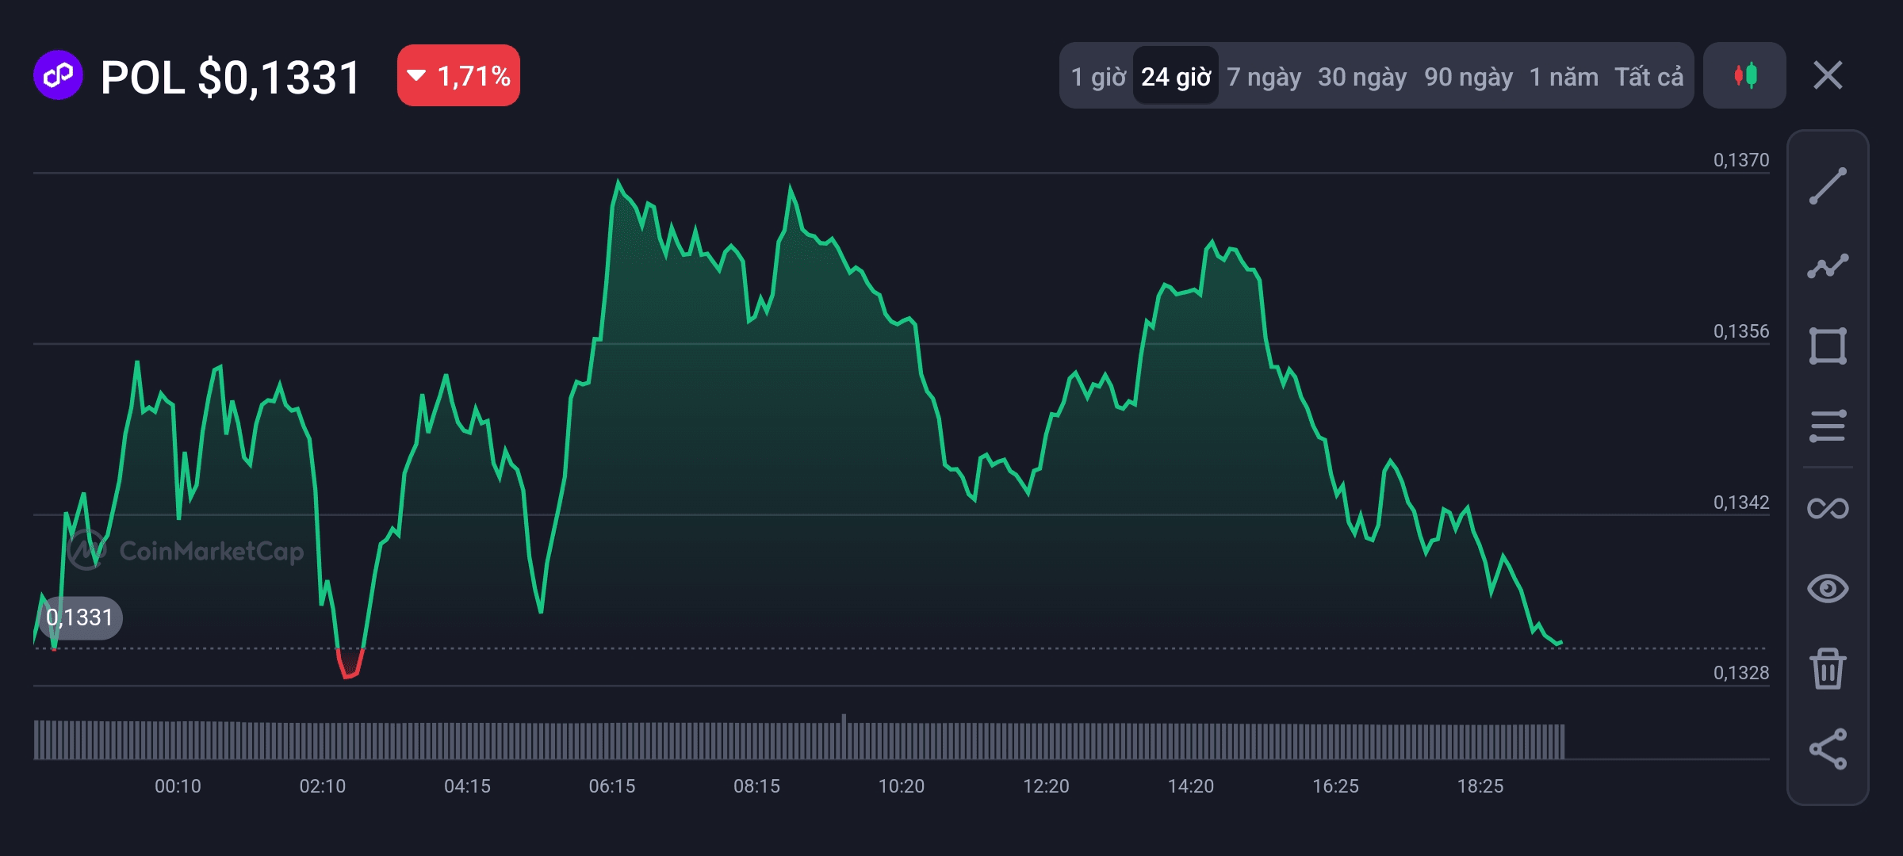Switch to the 1 giờ timeframe
Image resolution: width=1903 pixels, height=856 pixels.
[1097, 77]
